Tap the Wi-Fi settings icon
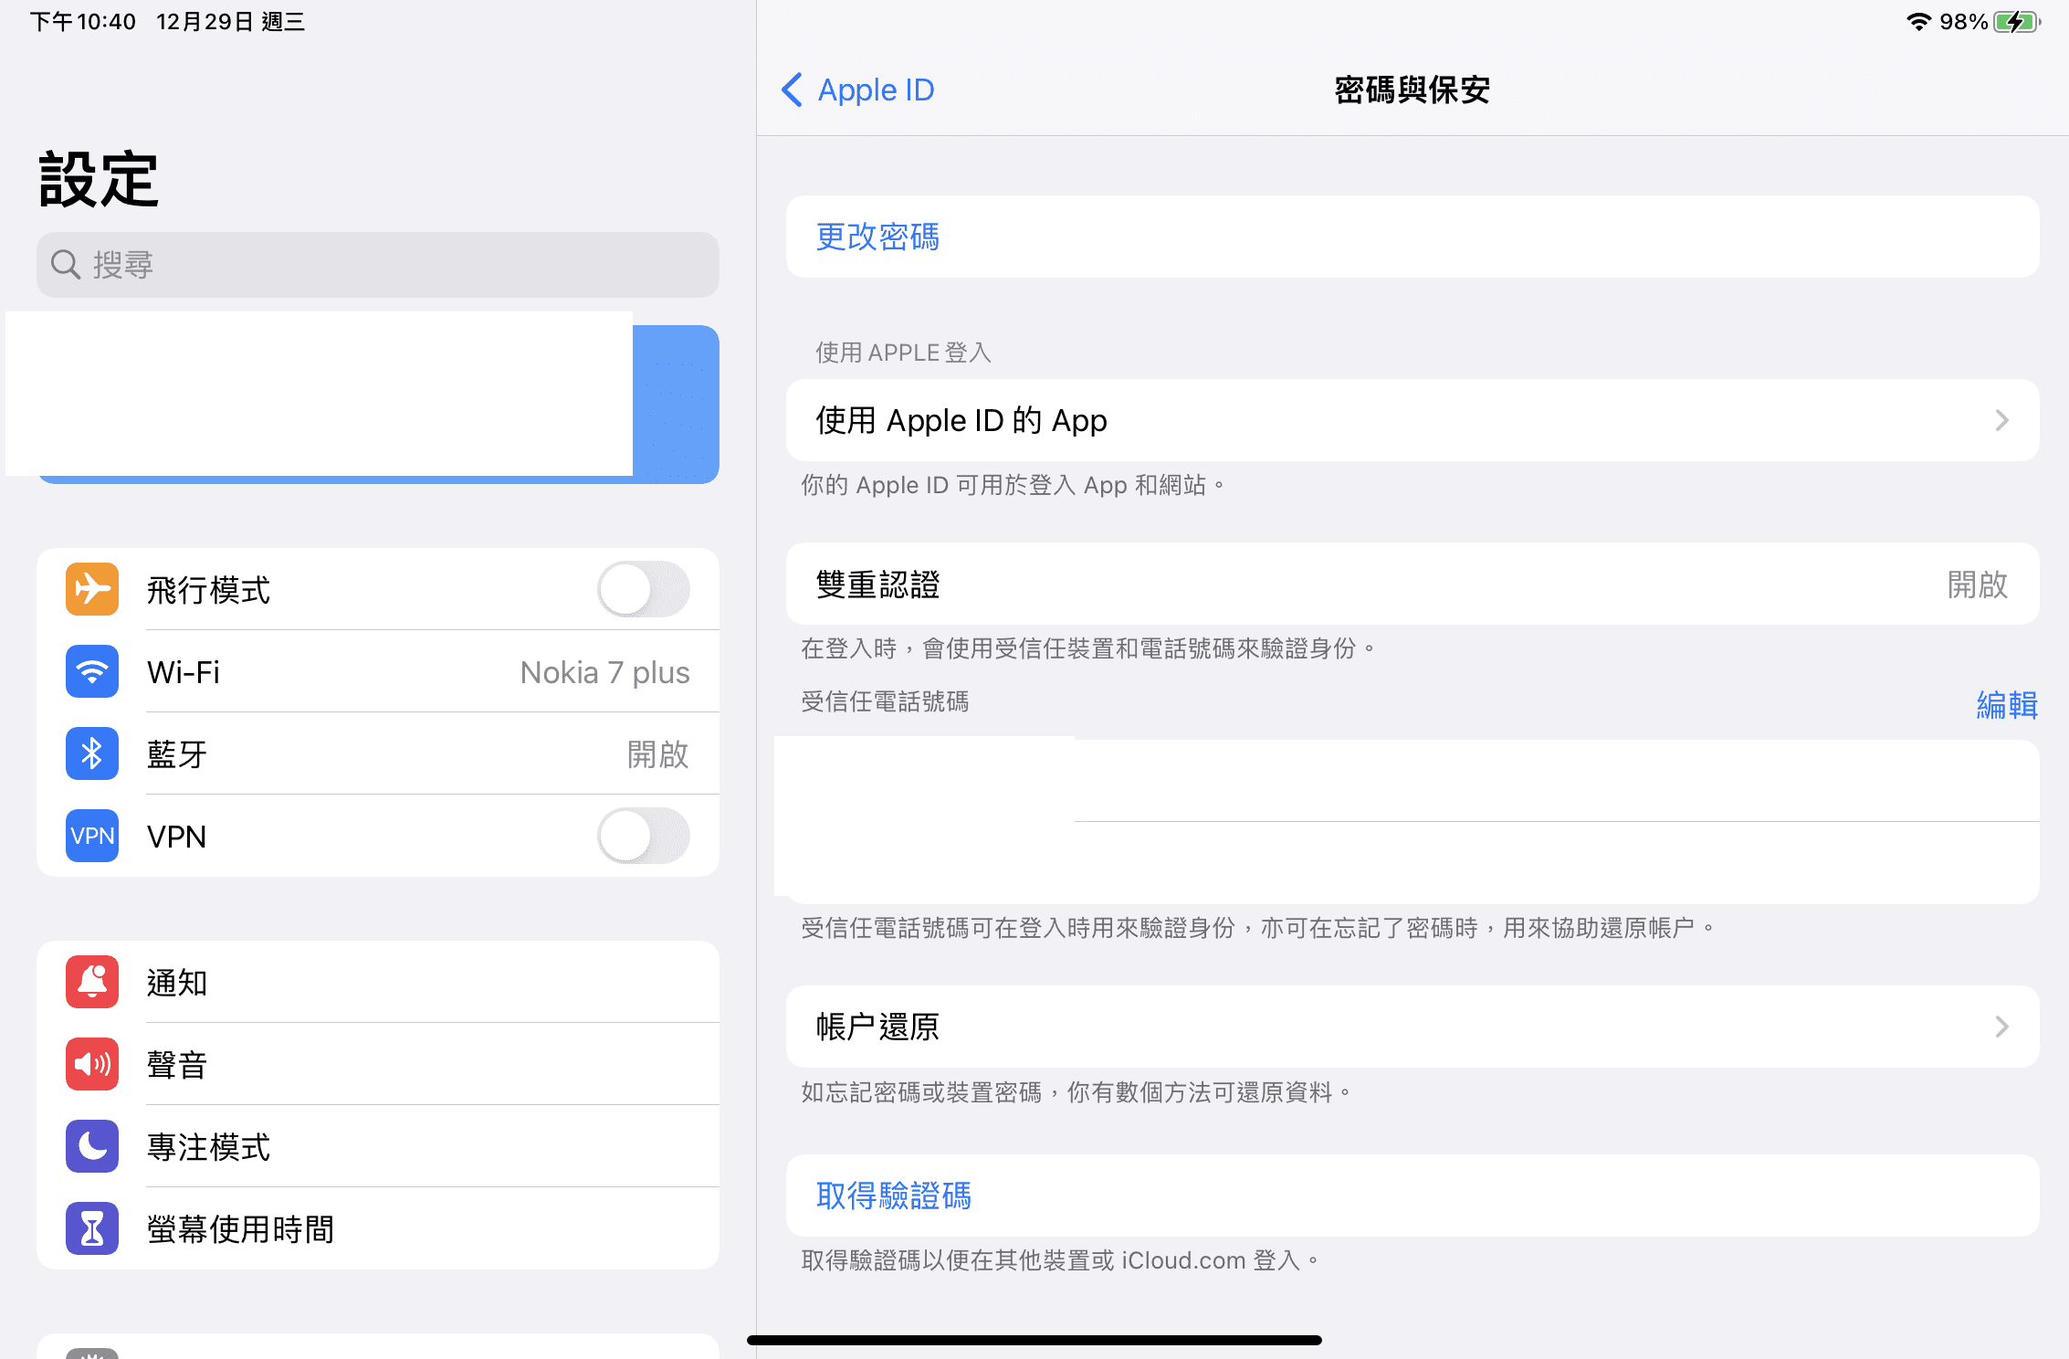Image resolution: width=2069 pixels, height=1359 pixels. tap(92, 671)
